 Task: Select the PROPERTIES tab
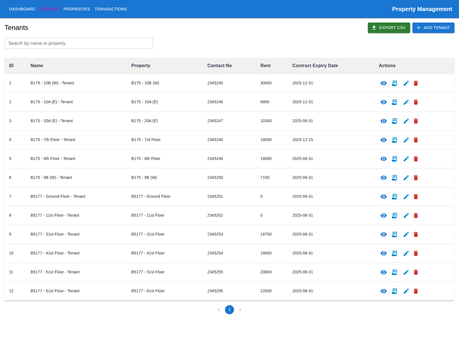(77, 9)
